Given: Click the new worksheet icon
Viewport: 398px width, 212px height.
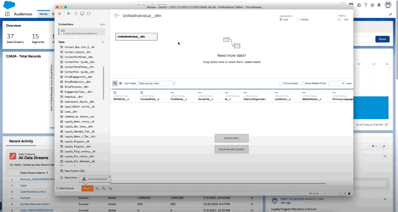Looking at the screenshot, I should click(97, 188).
